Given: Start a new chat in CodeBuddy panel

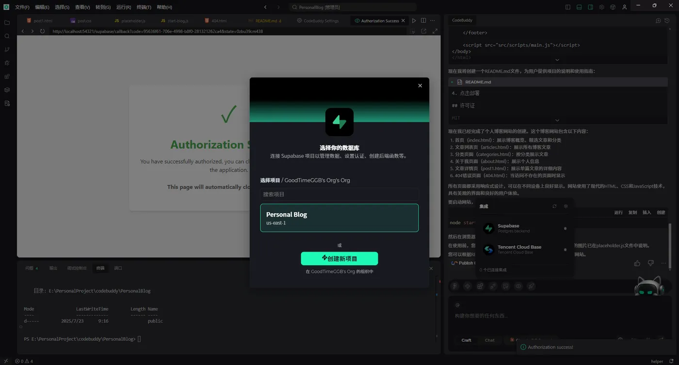Looking at the screenshot, I should [658, 21].
